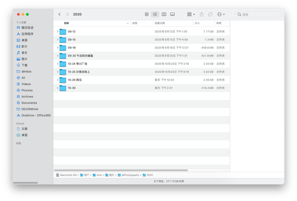
Task: Switch to gallery view
Action: pos(172,14)
